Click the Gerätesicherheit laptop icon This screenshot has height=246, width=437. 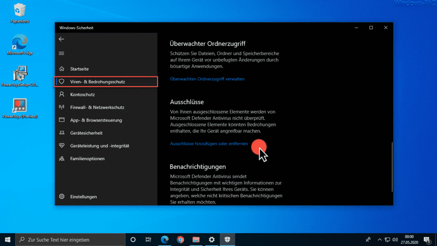pos(62,133)
